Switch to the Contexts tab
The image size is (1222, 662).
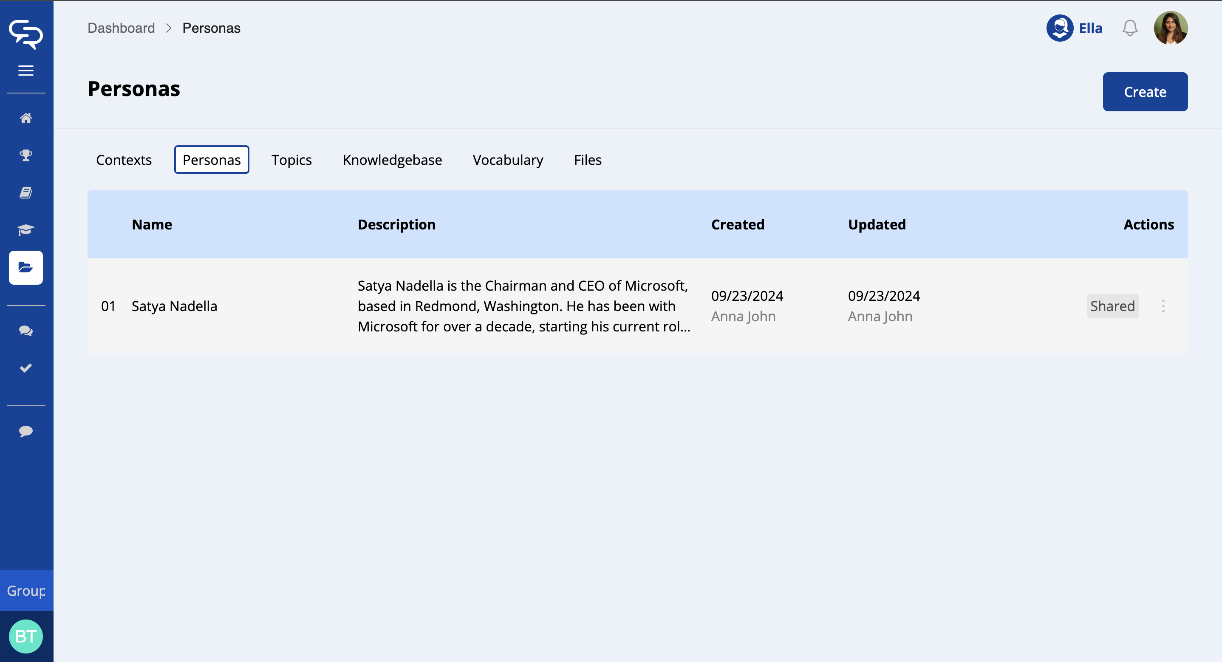pyautogui.click(x=124, y=160)
